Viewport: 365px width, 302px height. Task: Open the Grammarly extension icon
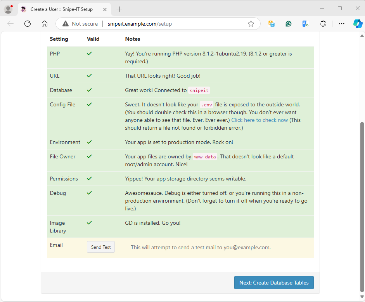[x=289, y=24]
